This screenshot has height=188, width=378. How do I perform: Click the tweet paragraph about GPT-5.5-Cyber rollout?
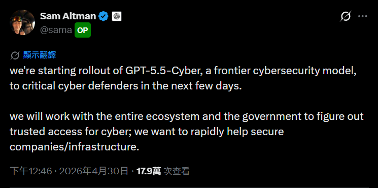click(183, 78)
